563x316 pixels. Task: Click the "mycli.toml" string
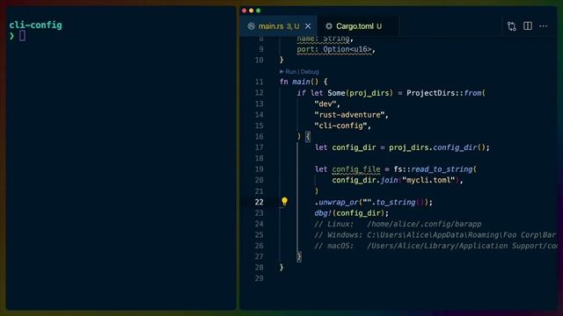pyautogui.click(x=428, y=180)
